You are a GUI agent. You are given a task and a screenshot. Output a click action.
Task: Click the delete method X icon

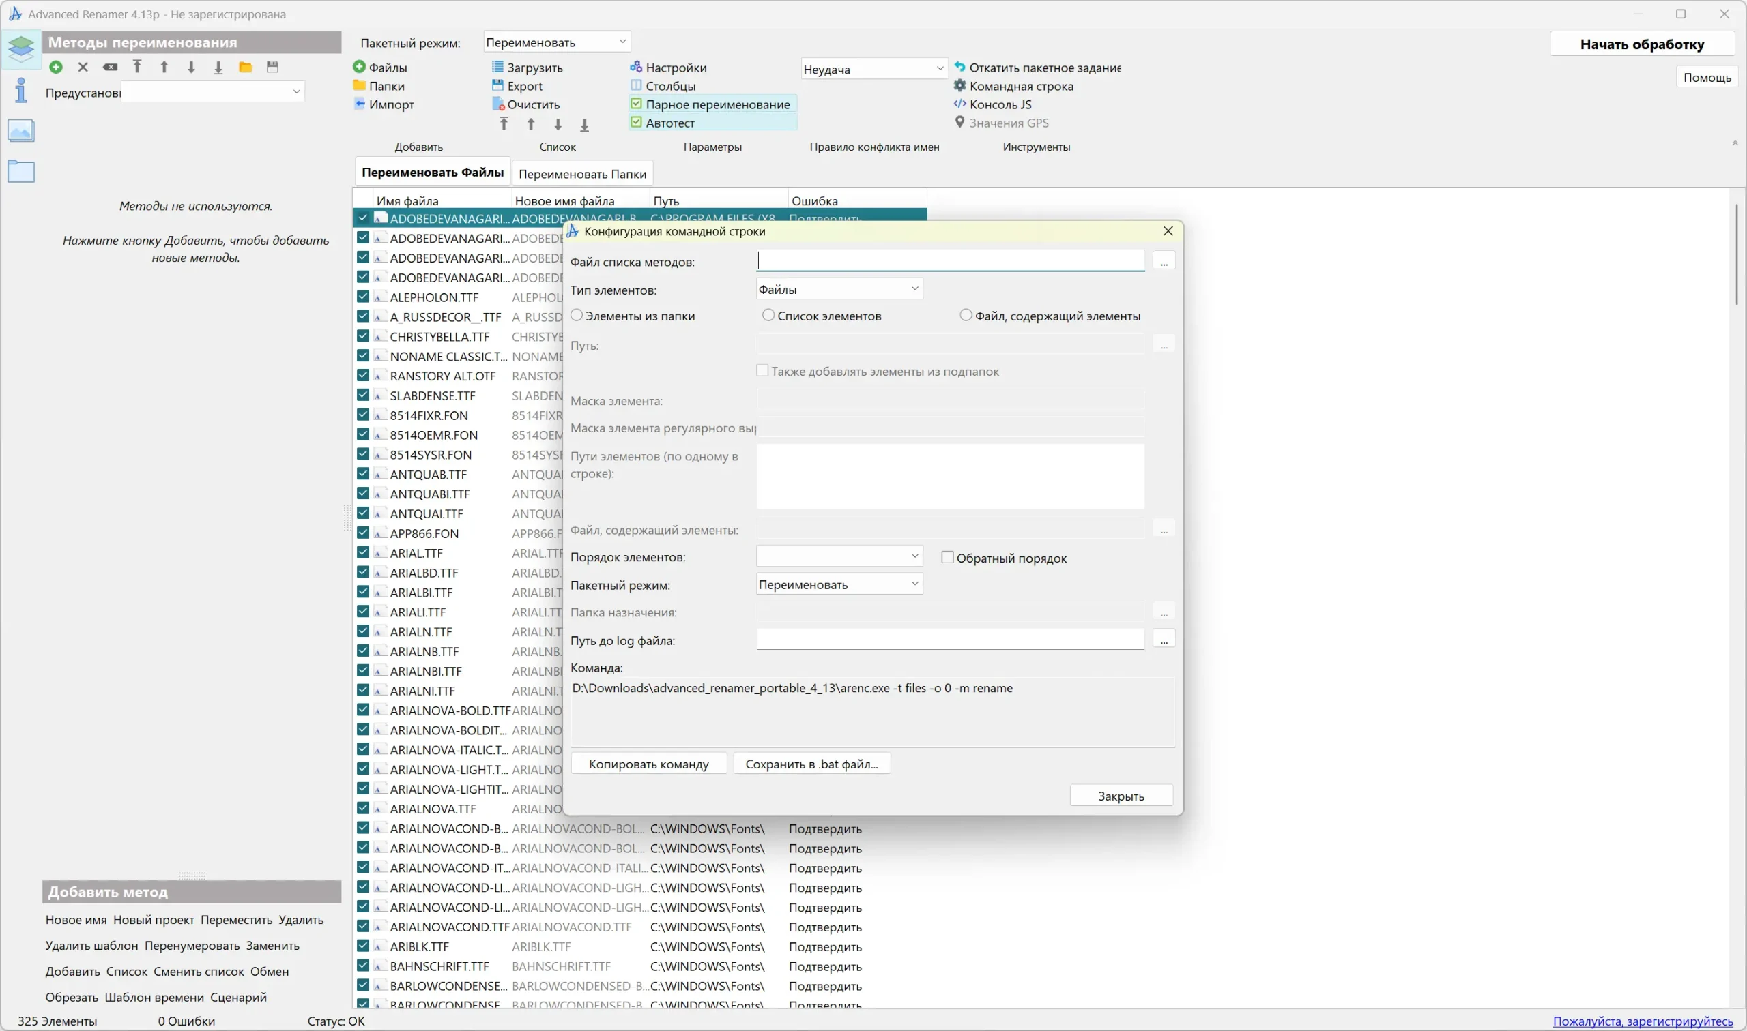pos(83,68)
